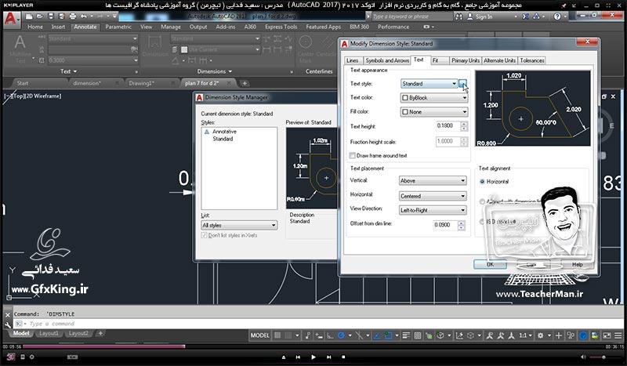Open the Autodesk Exchange Apps X icon

point(525,16)
